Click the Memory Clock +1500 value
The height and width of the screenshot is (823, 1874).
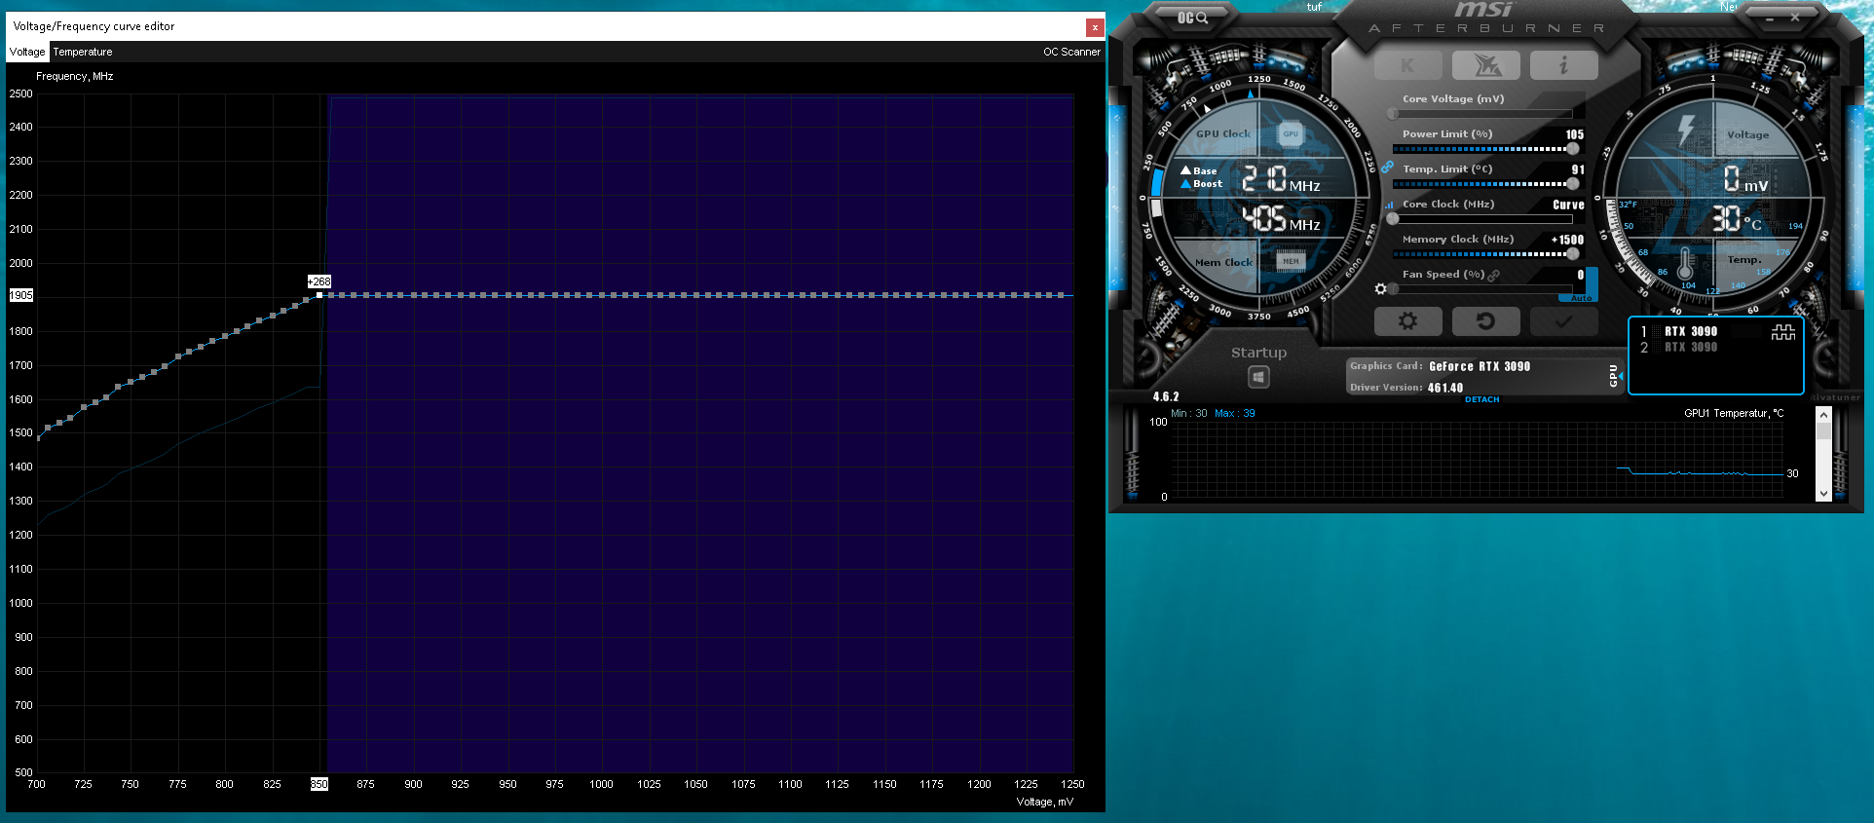(x=1567, y=240)
